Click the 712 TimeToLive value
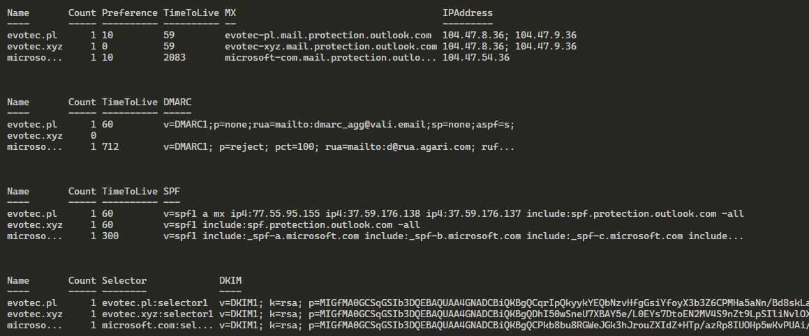809x336 pixels. (x=110, y=147)
